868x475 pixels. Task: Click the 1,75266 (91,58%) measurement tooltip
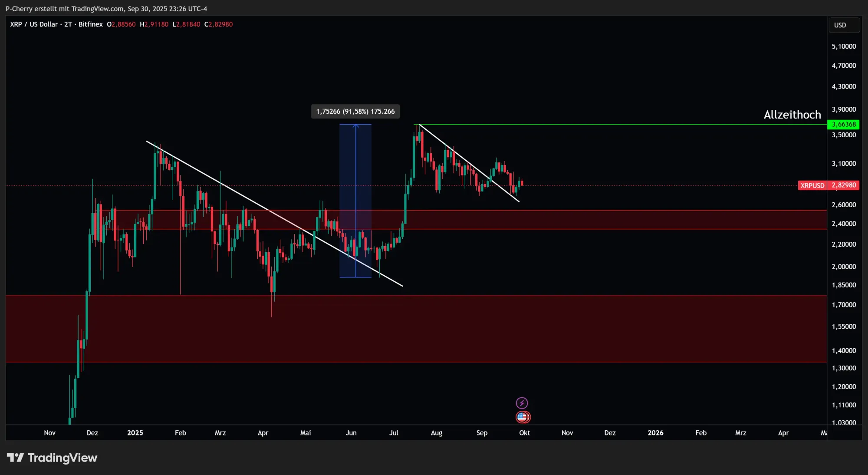click(x=355, y=112)
